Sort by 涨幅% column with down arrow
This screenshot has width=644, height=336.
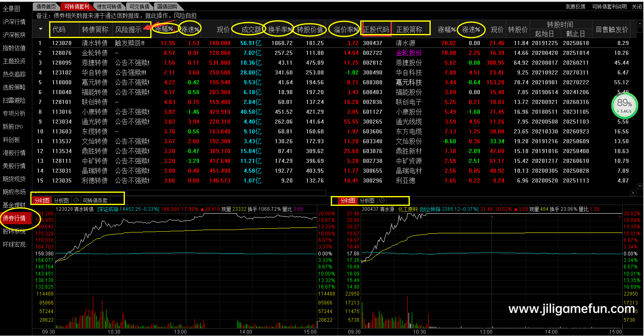coord(165,29)
